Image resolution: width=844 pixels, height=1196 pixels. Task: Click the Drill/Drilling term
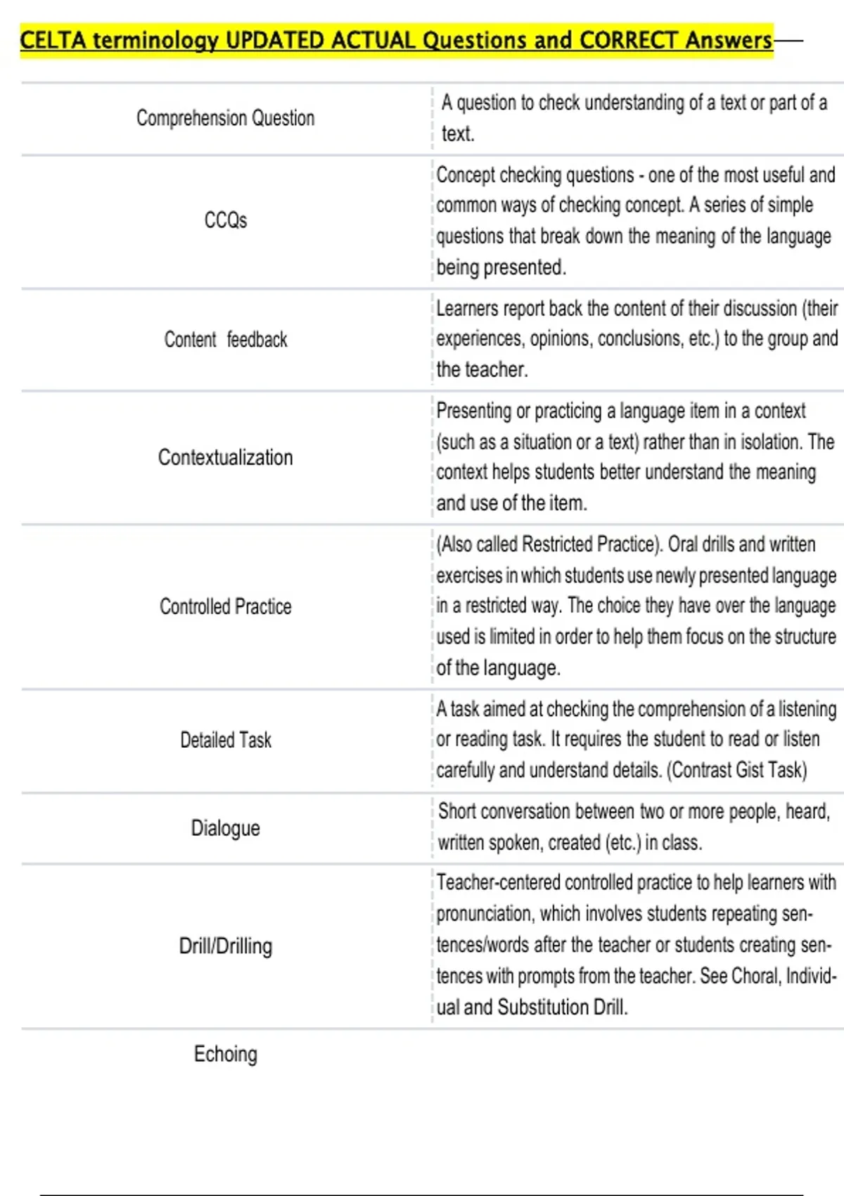225,946
